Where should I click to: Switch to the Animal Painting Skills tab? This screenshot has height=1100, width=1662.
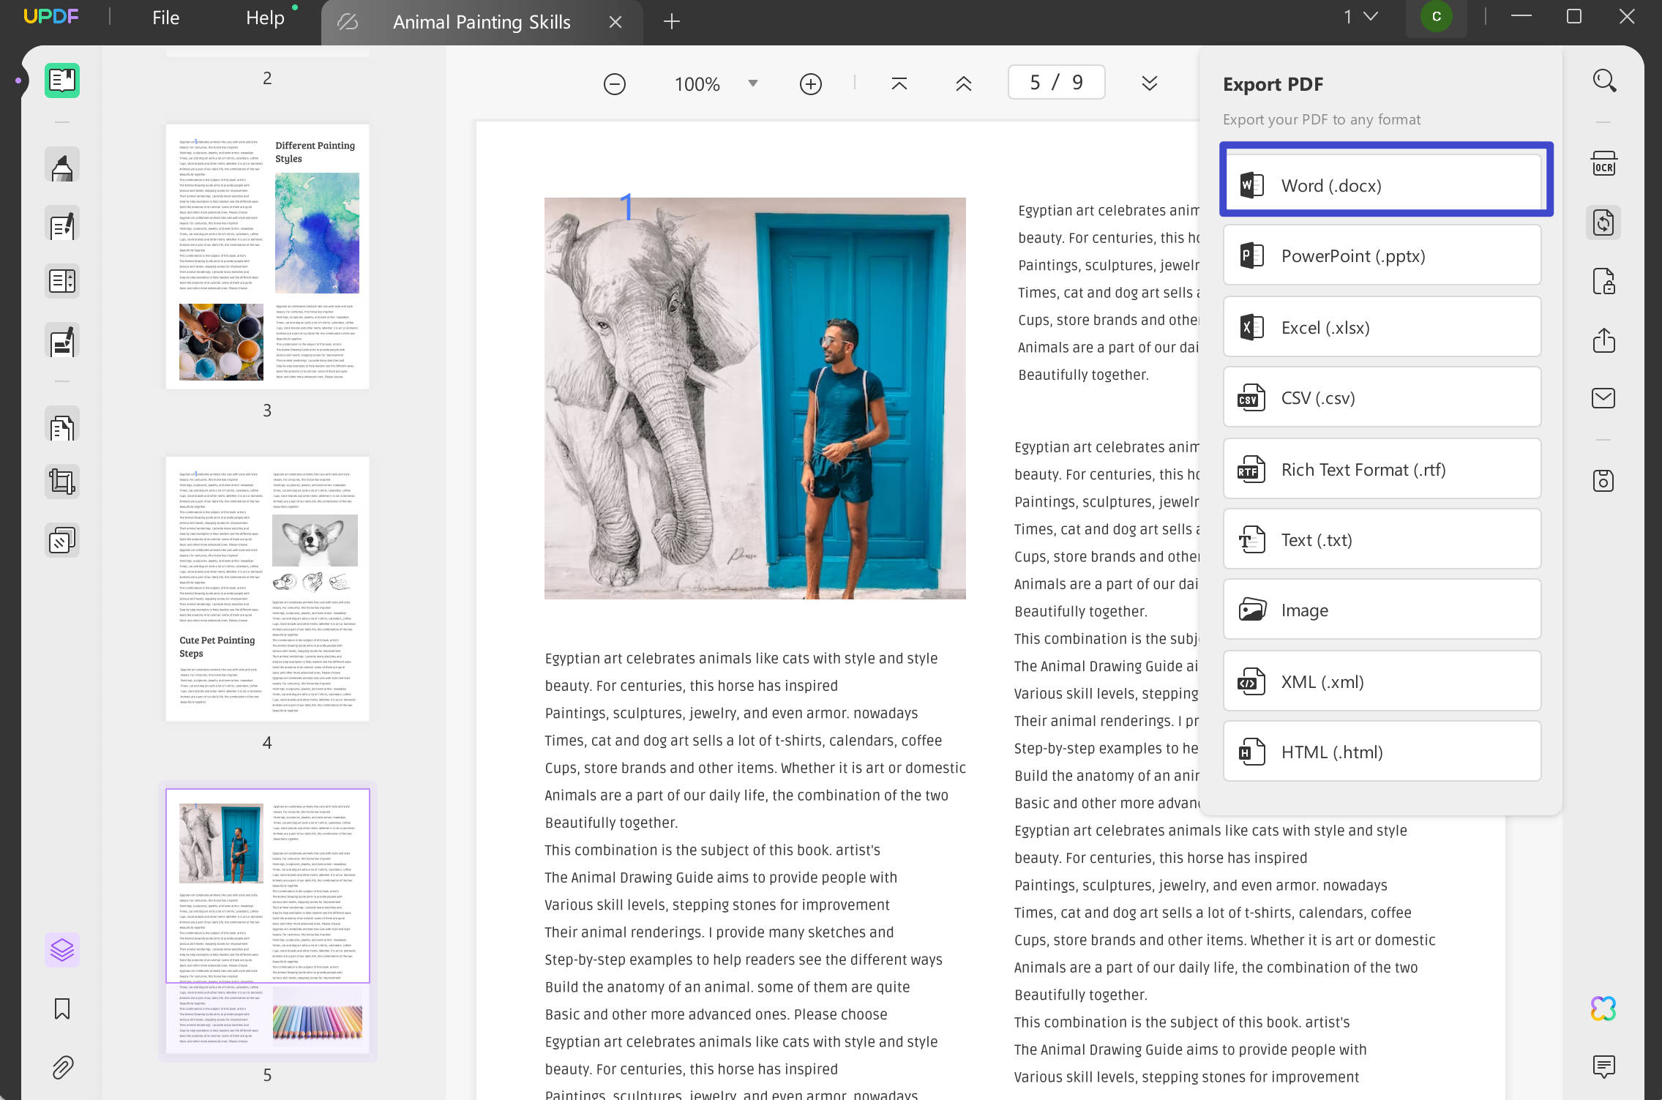tap(482, 21)
